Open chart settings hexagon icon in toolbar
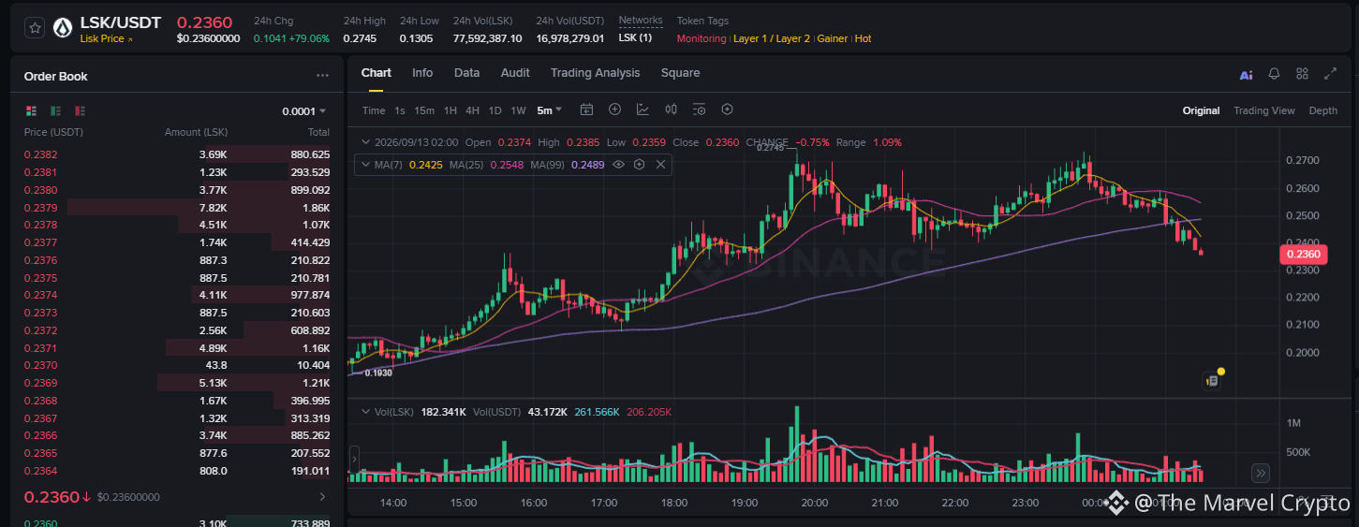 point(727,110)
